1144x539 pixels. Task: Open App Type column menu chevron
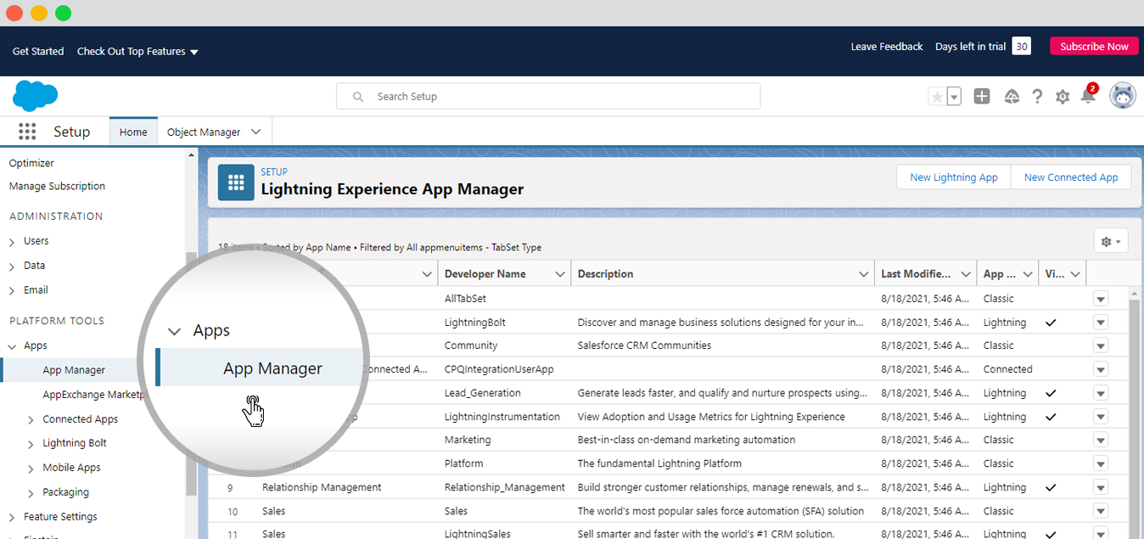1029,274
